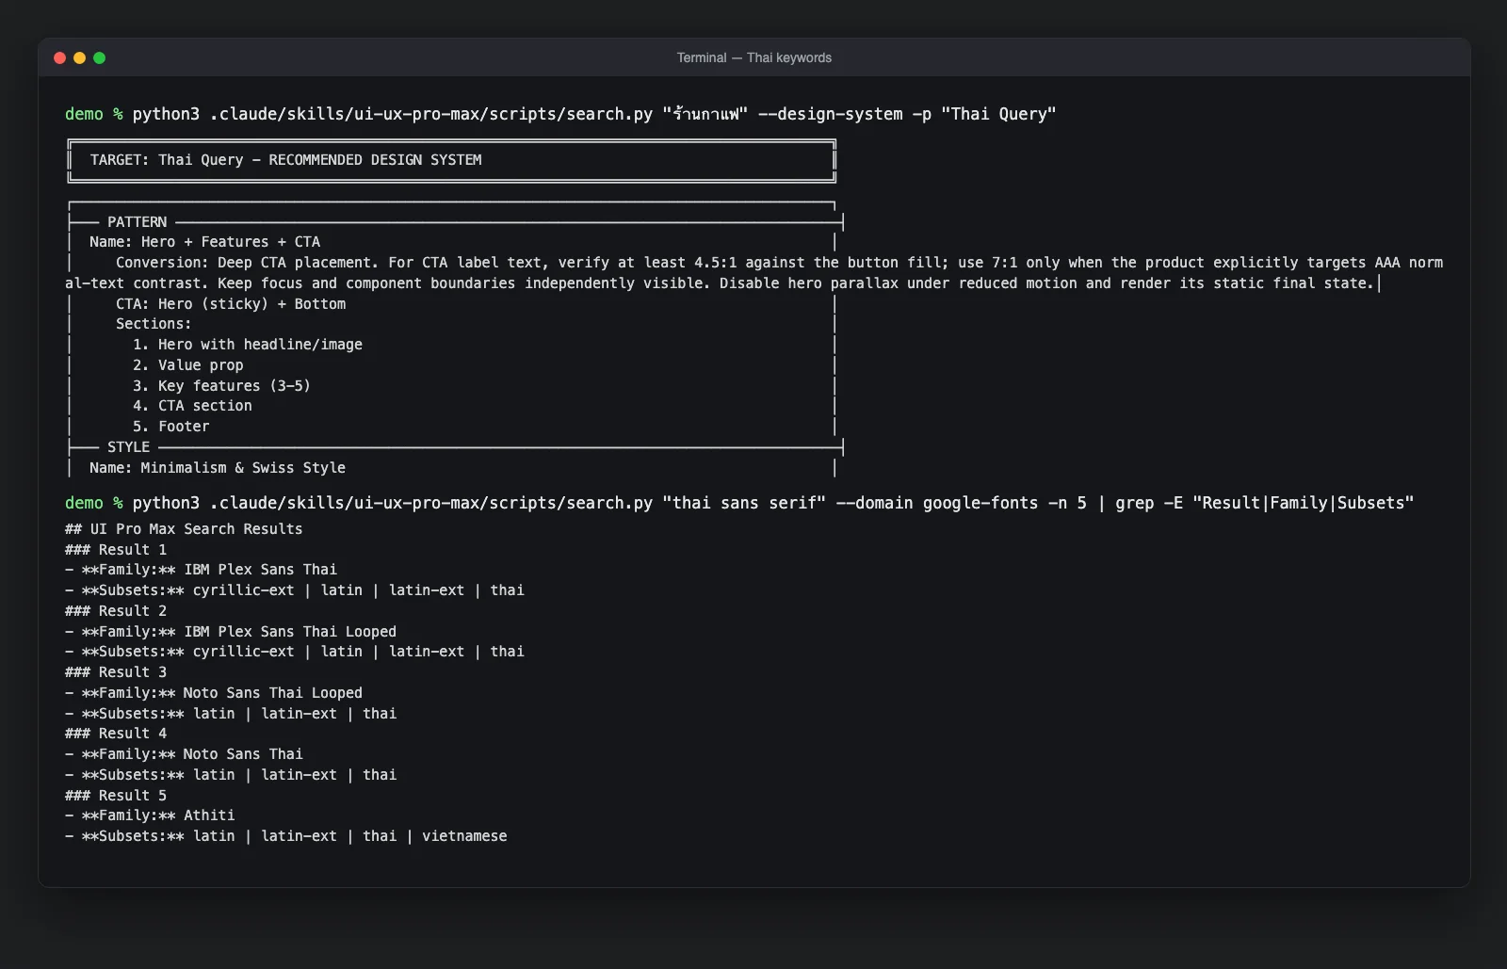Click the yellow minimize window button
1507x969 pixels.
[x=79, y=57]
